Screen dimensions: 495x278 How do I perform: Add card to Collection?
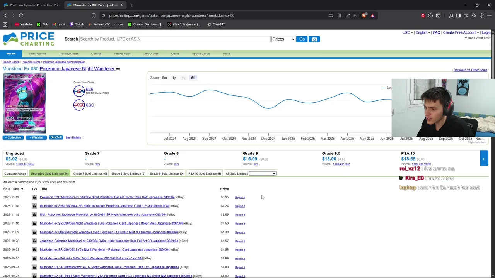click(13, 137)
